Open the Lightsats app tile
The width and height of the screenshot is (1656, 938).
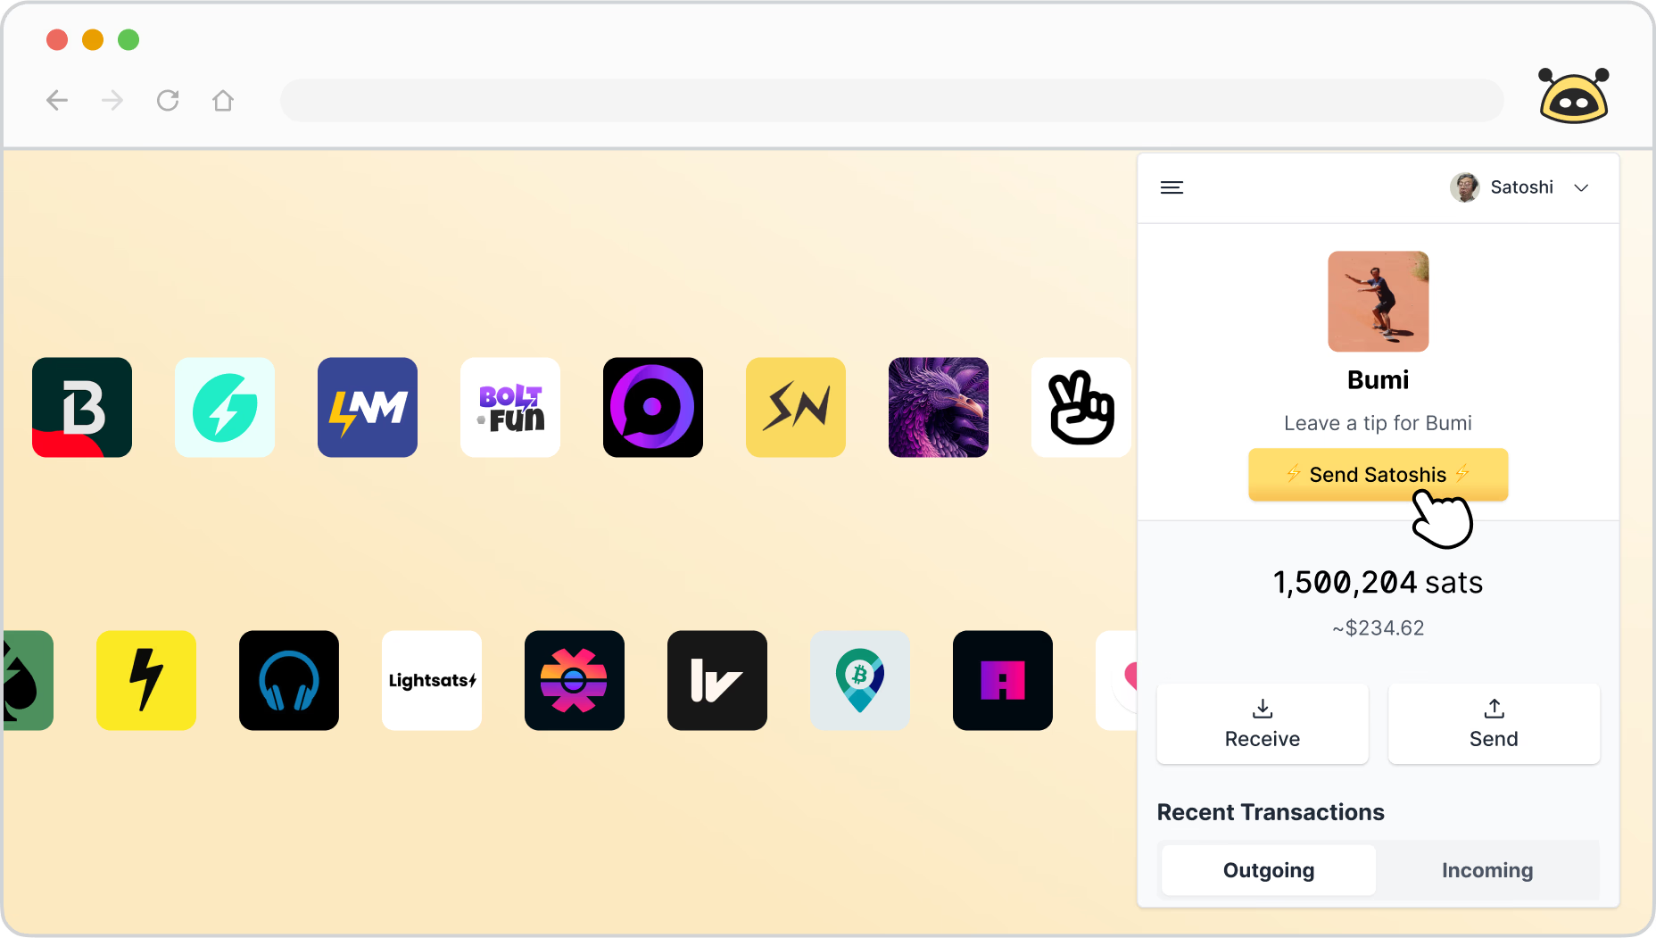(432, 681)
